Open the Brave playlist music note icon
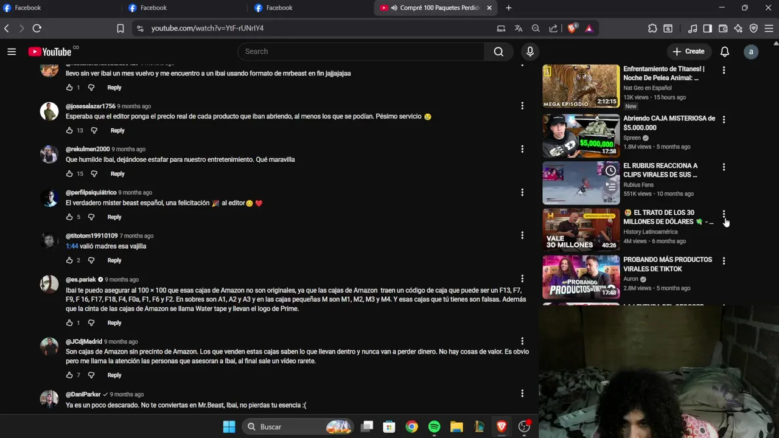The height and width of the screenshot is (438, 779). [693, 28]
